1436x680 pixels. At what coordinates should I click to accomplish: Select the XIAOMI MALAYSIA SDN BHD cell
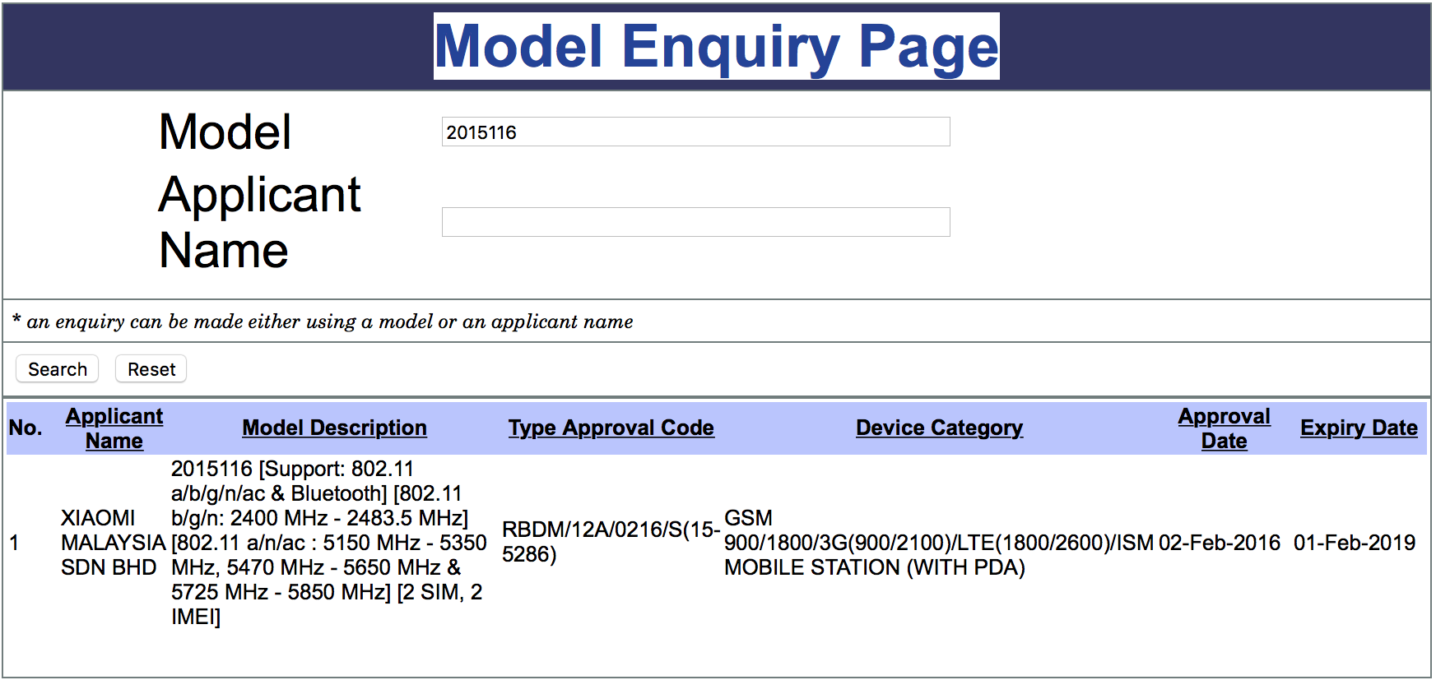click(114, 543)
